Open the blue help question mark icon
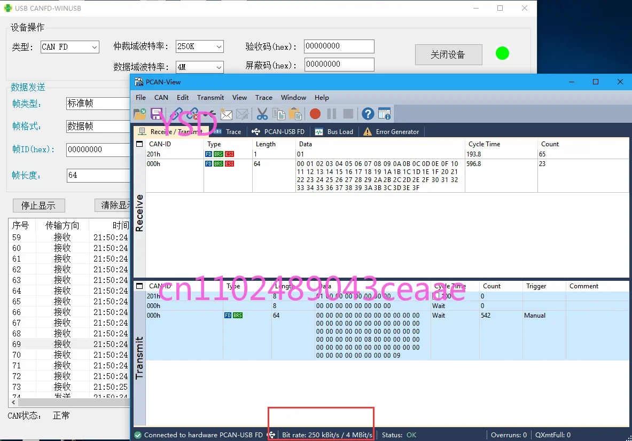Screen dimensions: 632x441 tap(368, 114)
